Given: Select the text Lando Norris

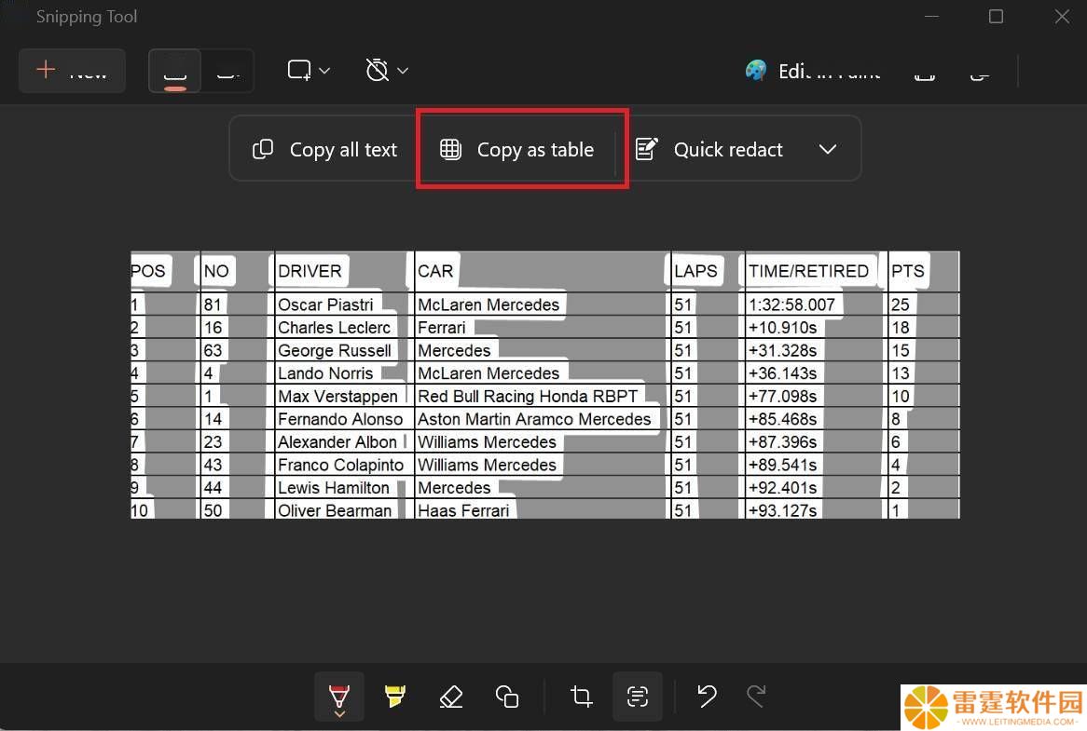Looking at the screenshot, I should [x=326, y=373].
